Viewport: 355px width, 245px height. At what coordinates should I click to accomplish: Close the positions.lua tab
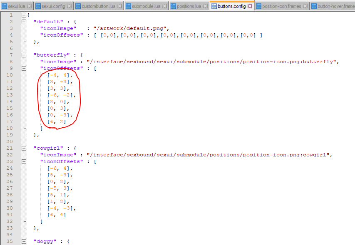tap(205, 6)
